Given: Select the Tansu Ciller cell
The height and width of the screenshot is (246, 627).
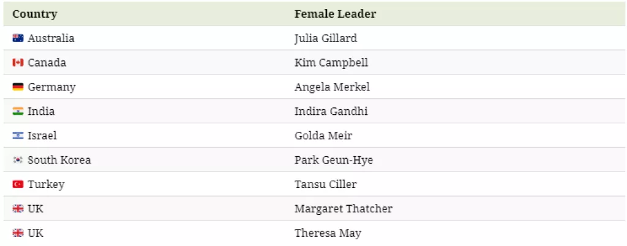Looking at the screenshot, I should [325, 184].
